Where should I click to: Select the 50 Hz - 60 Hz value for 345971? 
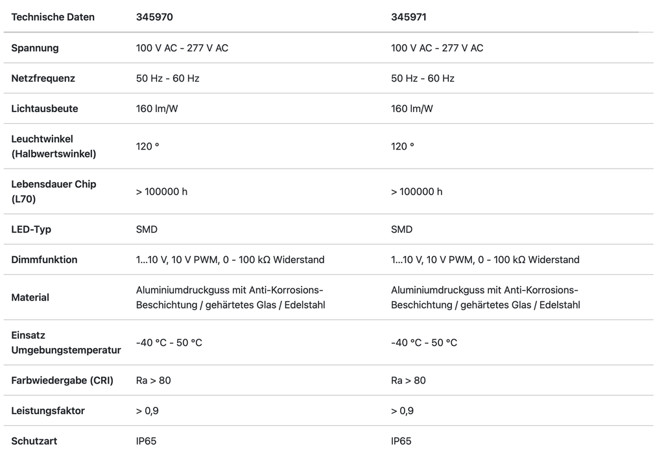tap(423, 78)
